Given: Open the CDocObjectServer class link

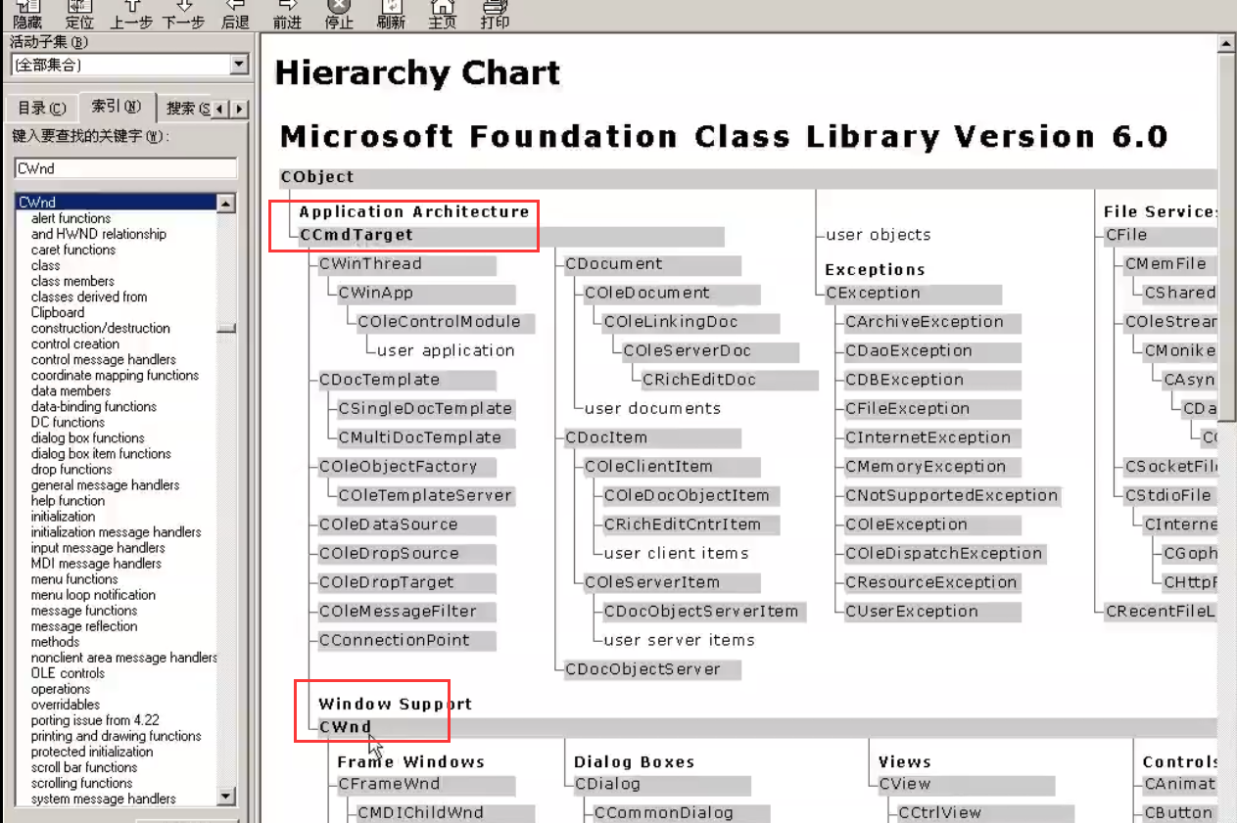Looking at the screenshot, I should tap(642, 669).
